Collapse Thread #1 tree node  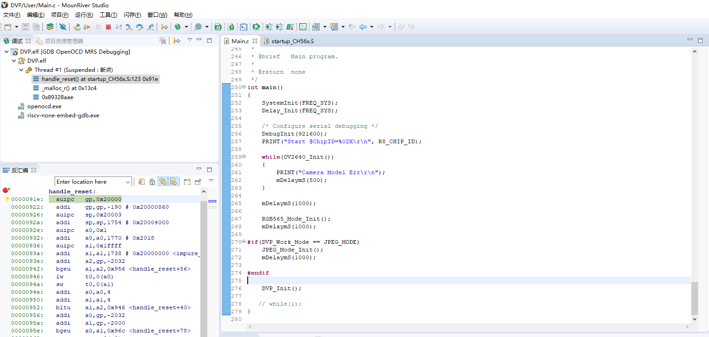(21, 70)
